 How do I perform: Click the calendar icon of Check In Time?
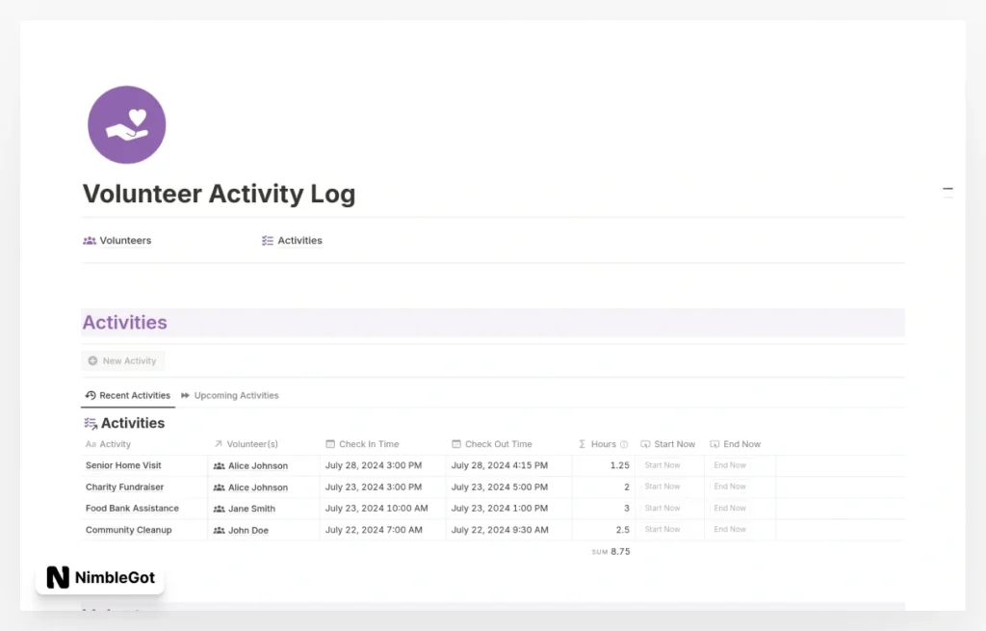pos(330,444)
